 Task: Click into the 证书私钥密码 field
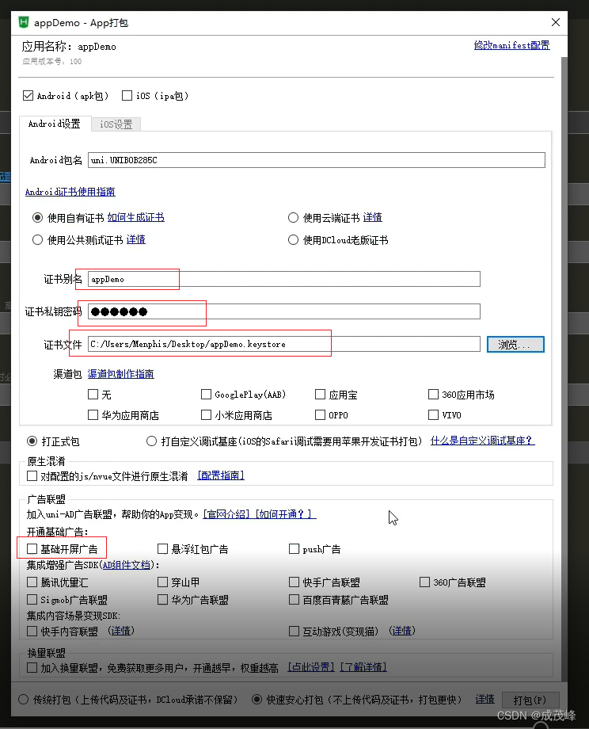(x=284, y=311)
